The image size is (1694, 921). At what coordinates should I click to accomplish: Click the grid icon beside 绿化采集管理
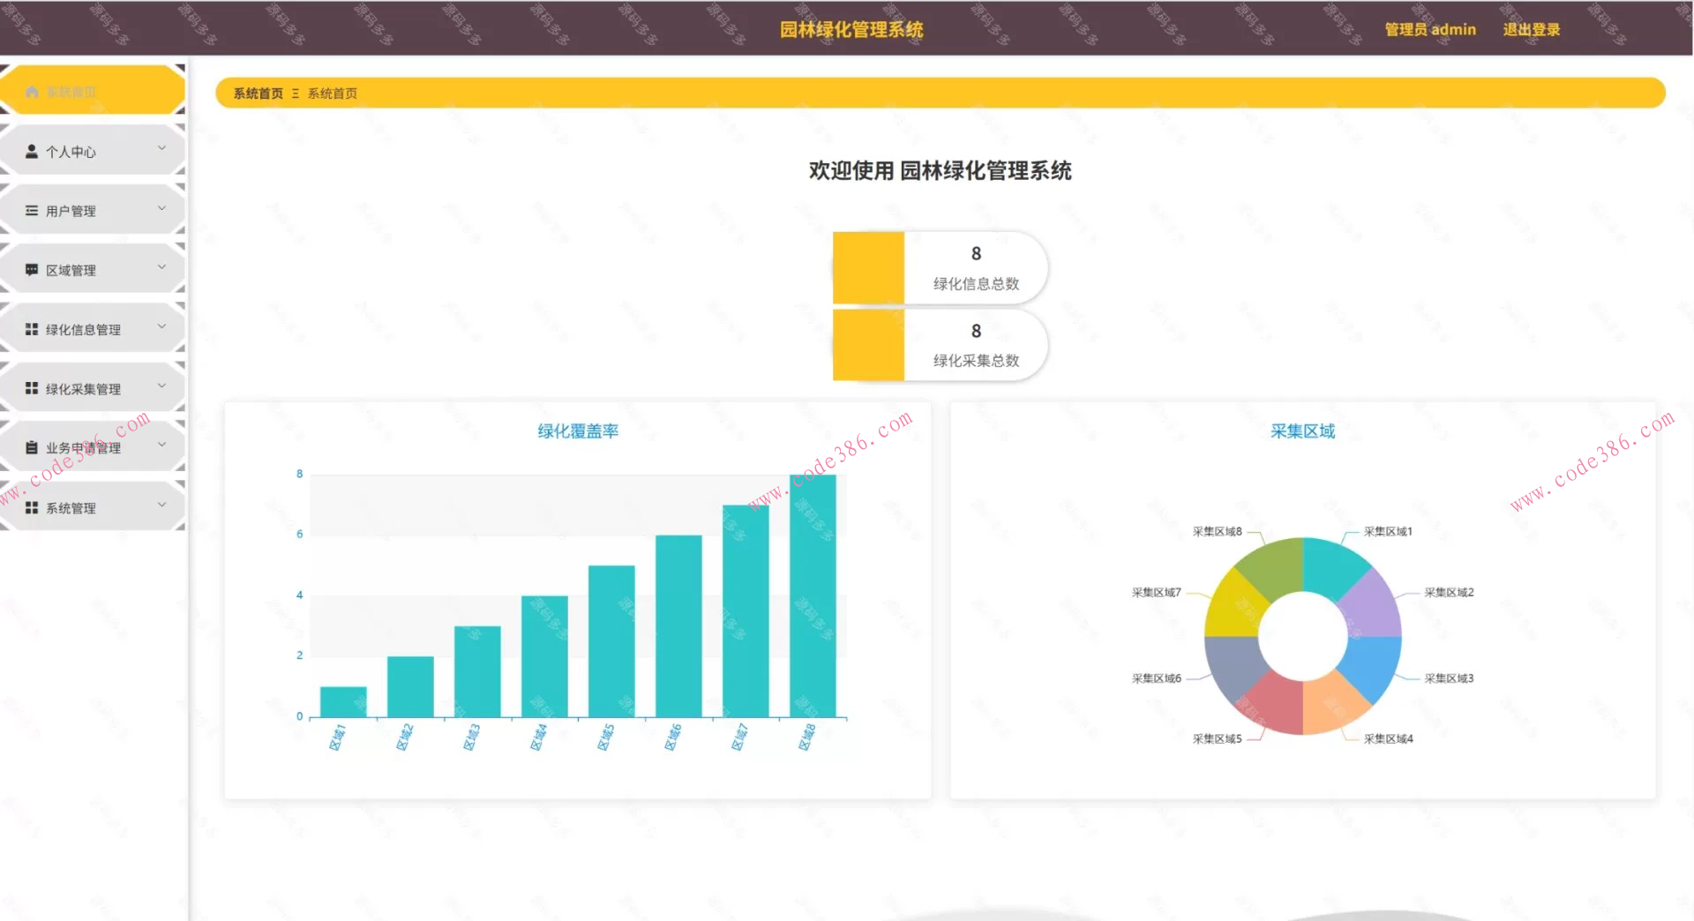(32, 388)
